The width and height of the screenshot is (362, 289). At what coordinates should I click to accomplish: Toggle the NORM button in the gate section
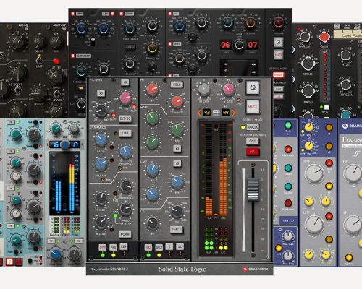pyautogui.click(x=125, y=234)
